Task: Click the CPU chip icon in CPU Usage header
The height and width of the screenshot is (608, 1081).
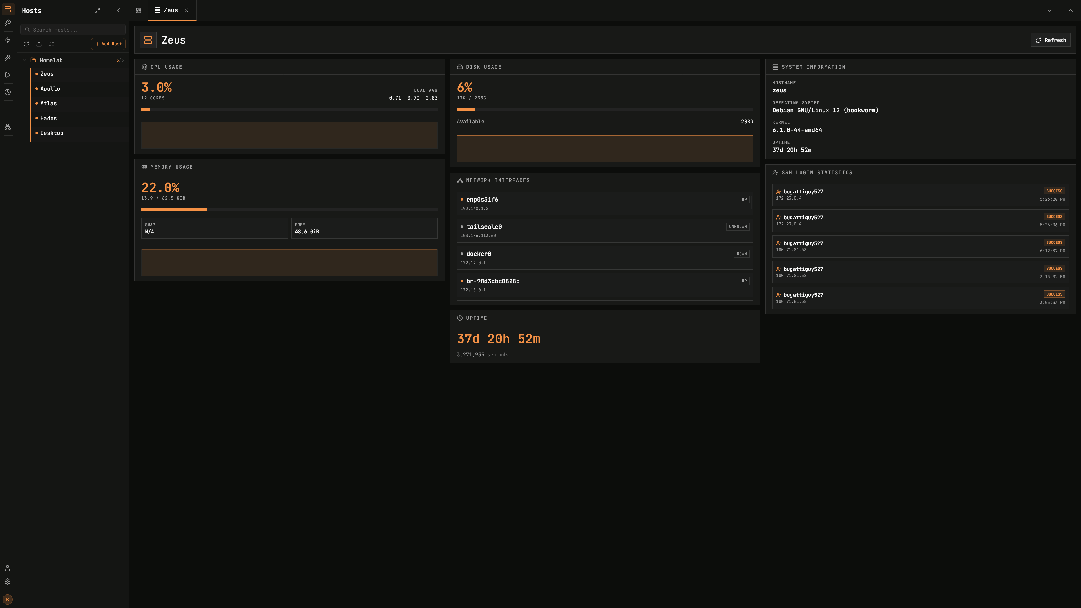Action: (x=144, y=67)
